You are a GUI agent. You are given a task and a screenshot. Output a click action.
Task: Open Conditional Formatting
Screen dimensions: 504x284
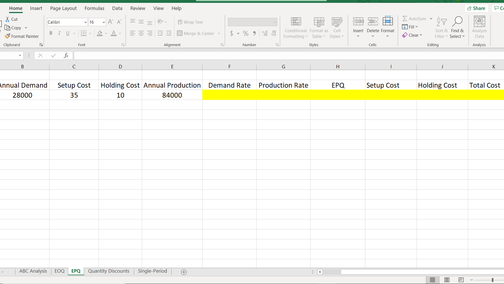click(295, 28)
